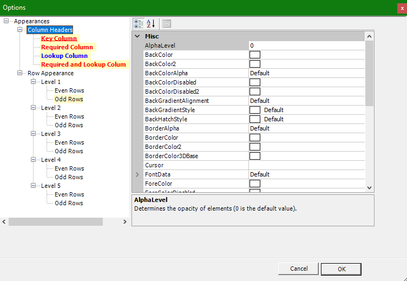Click the Alphabetical sort icon
This screenshot has width=407, height=281.
151,24
